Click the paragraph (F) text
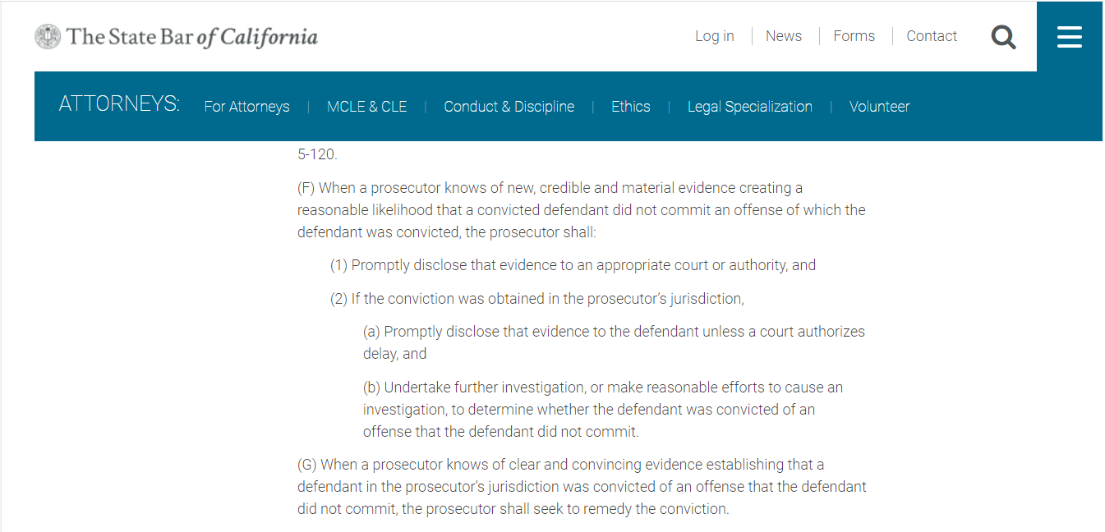 581,210
